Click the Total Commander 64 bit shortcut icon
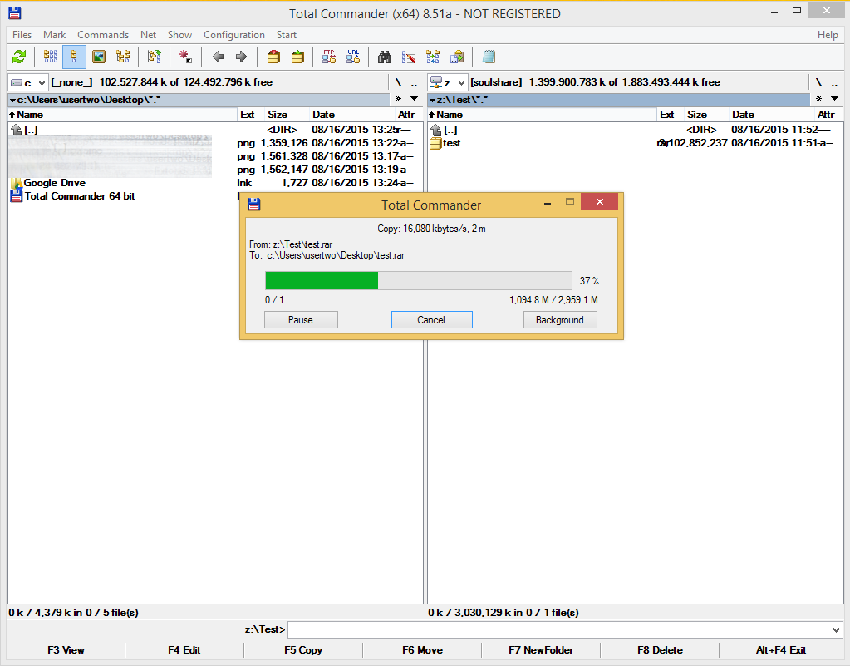Image resolution: width=850 pixels, height=666 pixels. 17,195
